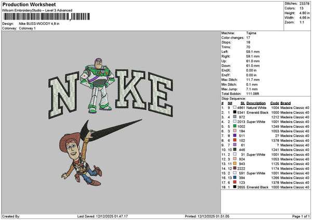Click the embroidered letter E
The height and width of the screenshot is (220, 312).
click(x=161, y=95)
